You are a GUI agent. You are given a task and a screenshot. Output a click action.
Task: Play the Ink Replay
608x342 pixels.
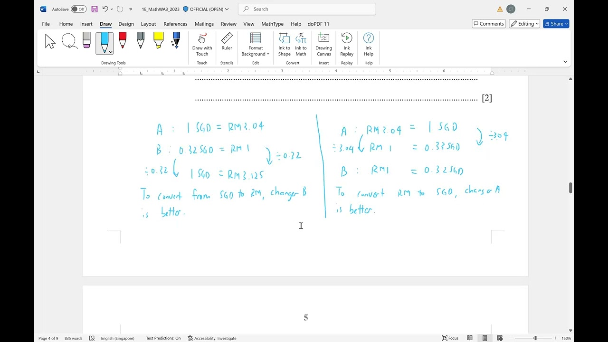click(347, 44)
